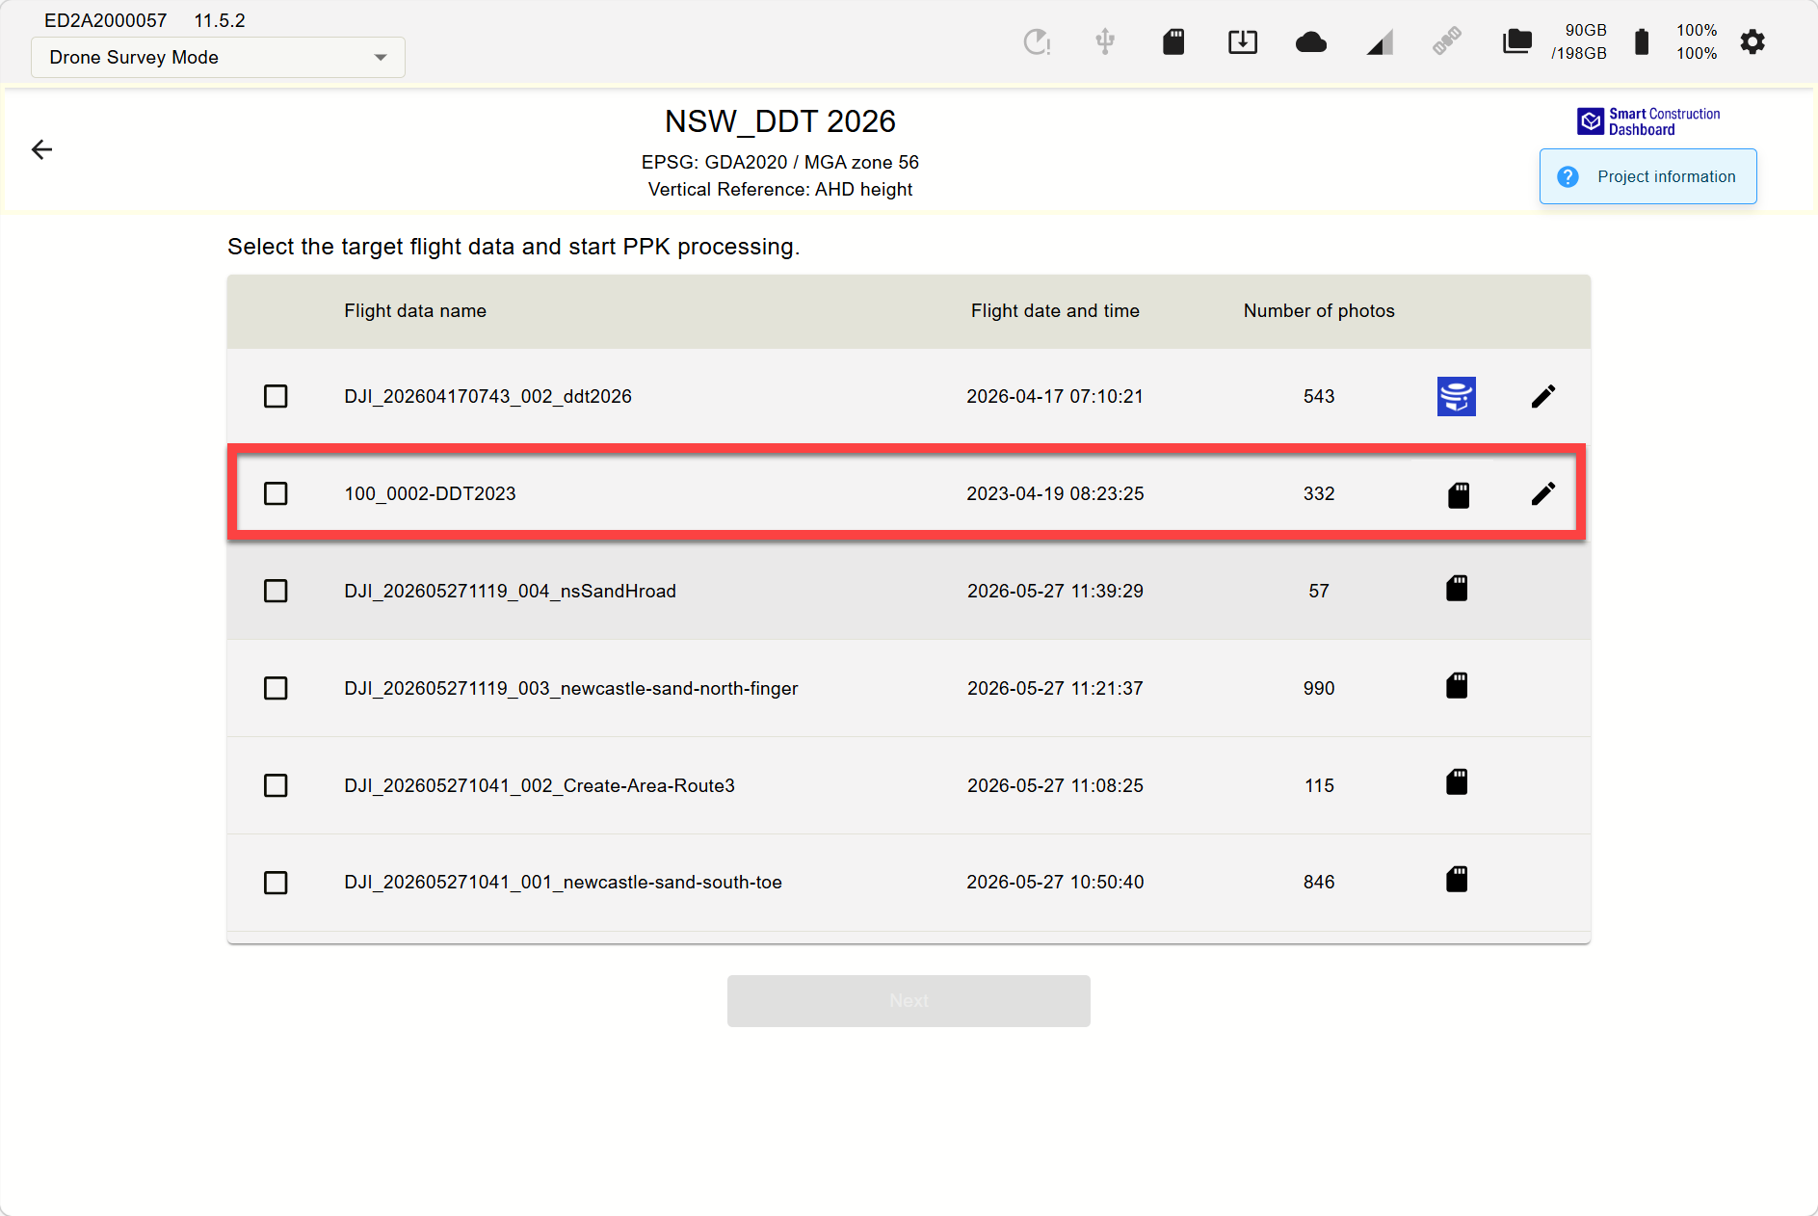
Task: Click the back arrow icon
Action: point(41,149)
